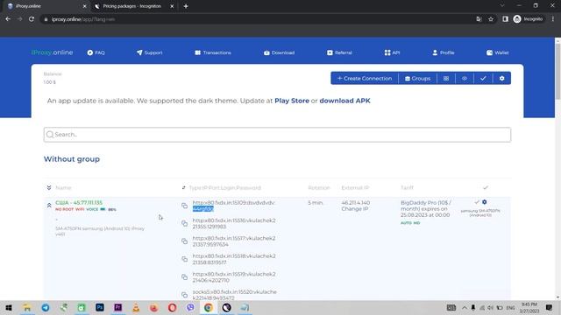Open Viber from the taskbar
The width and height of the screenshot is (561, 315).
190,307
